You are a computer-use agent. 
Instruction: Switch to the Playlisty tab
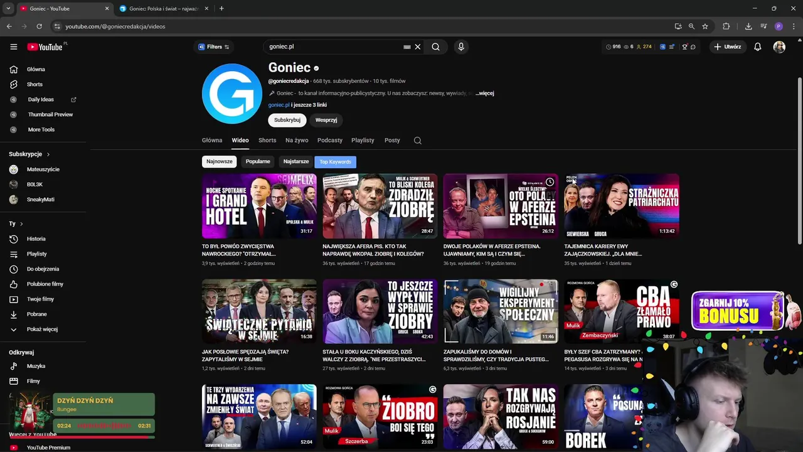pos(363,141)
